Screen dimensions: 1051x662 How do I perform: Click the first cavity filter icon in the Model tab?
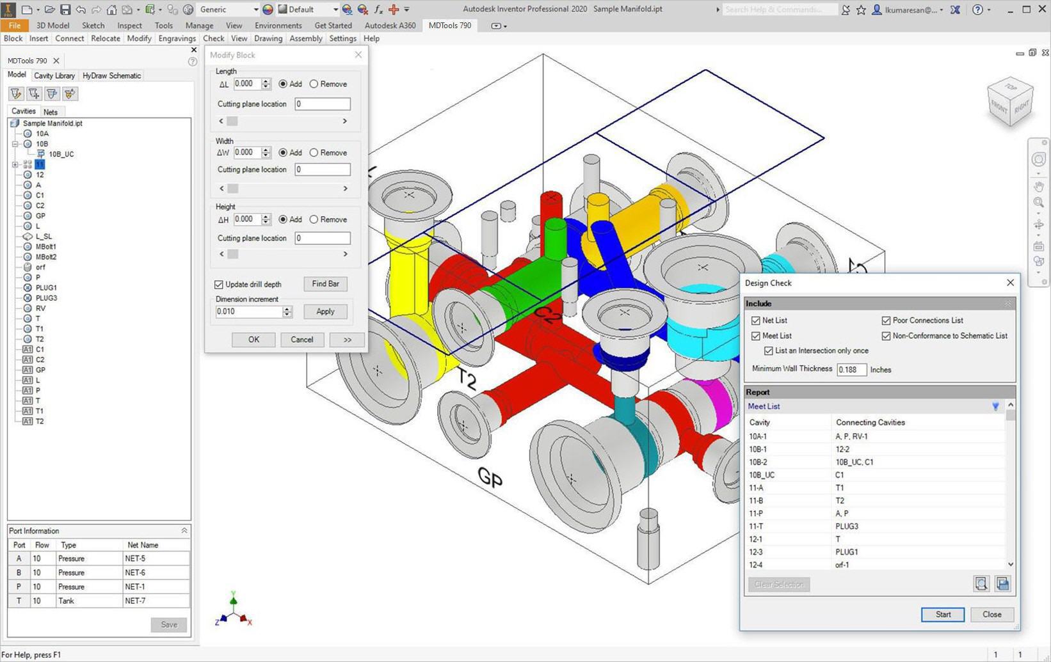(16, 94)
